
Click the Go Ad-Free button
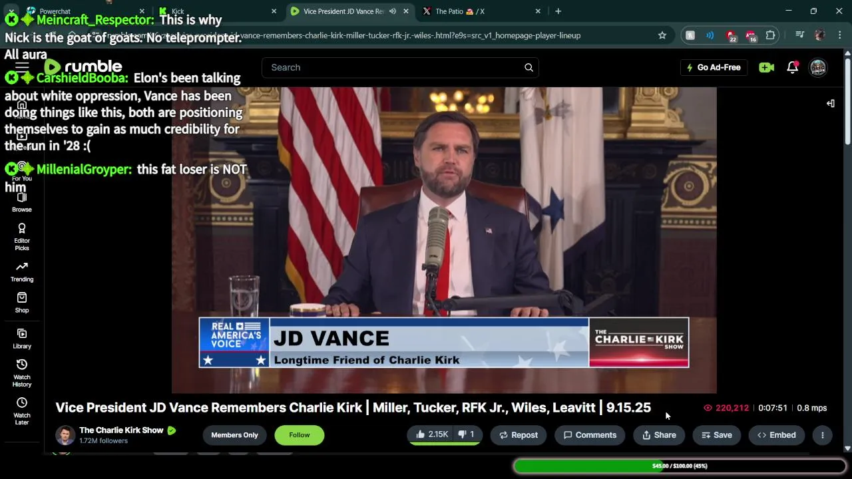tap(713, 67)
